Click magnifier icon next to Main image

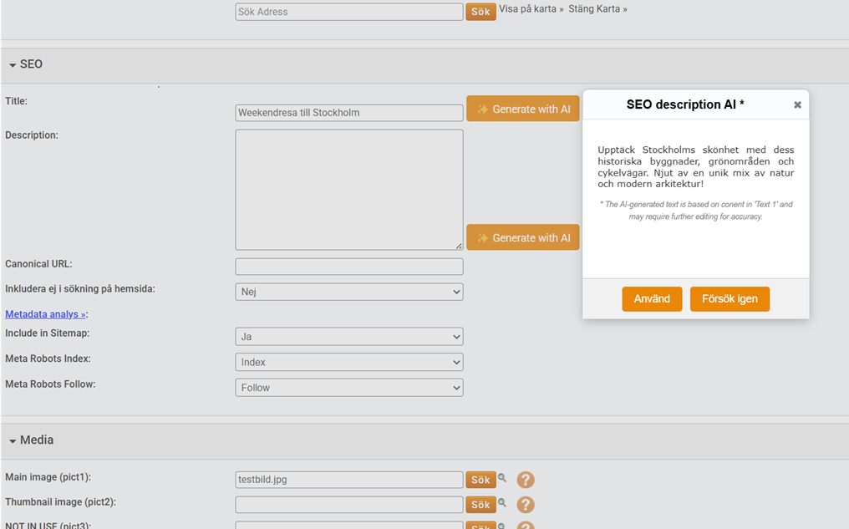pyautogui.click(x=502, y=479)
